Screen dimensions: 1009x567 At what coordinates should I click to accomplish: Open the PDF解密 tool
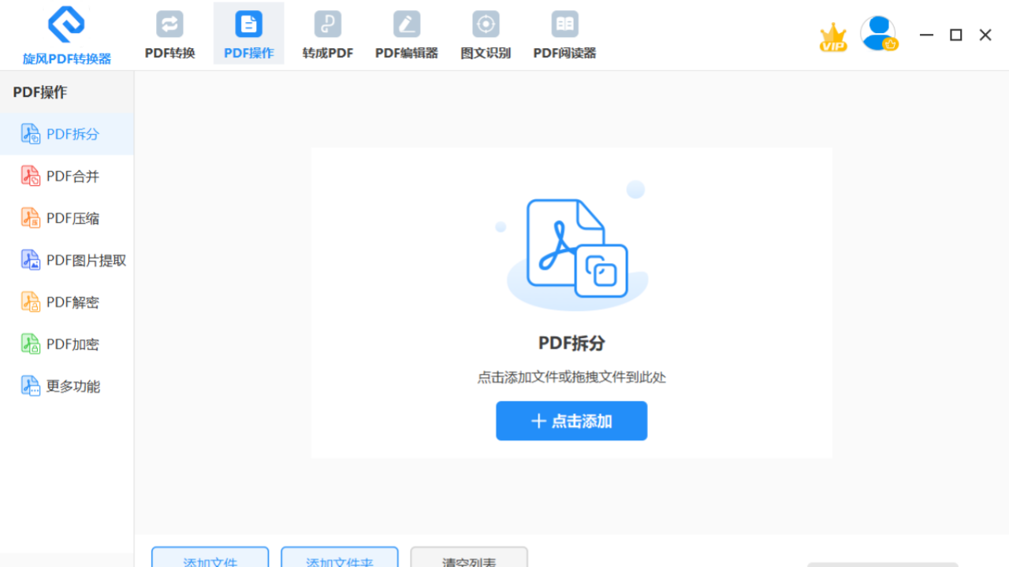(73, 302)
